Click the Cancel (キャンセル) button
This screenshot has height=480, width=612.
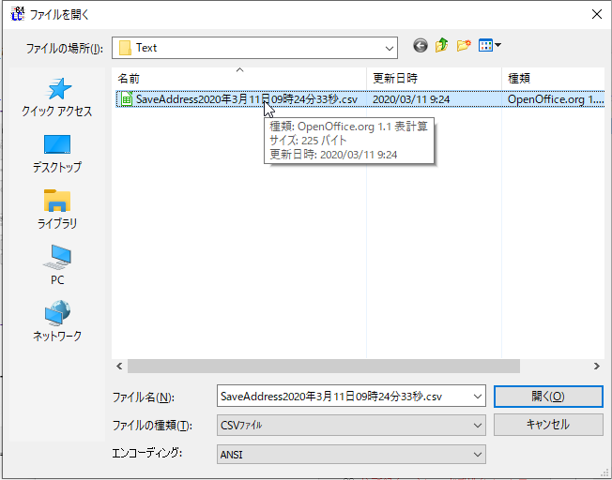(x=548, y=425)
